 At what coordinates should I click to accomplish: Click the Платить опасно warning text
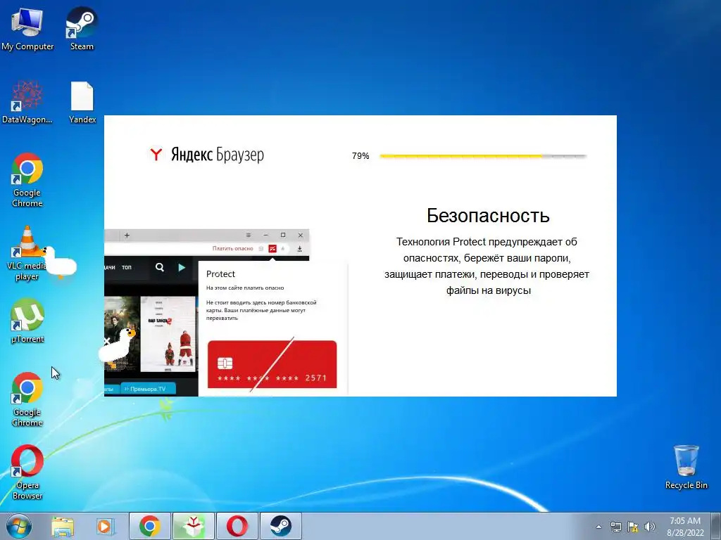click(232, 248)
